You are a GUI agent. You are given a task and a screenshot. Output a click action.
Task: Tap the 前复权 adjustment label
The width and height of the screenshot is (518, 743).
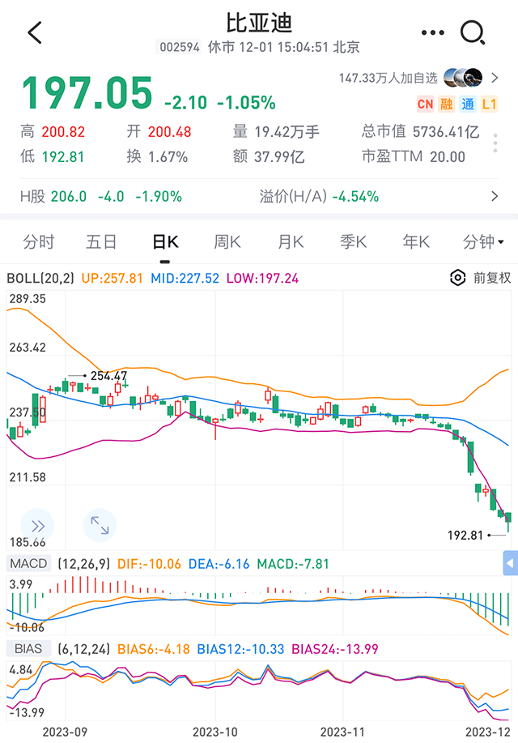[492, 278]
